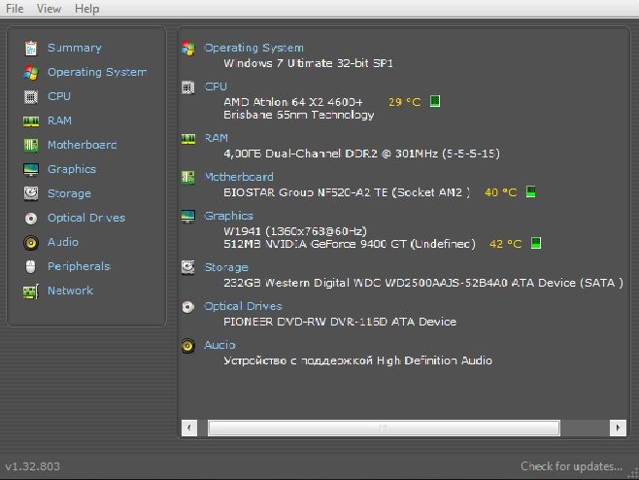The width and height of the screenshot is (639, 480).
Task: Click the 40 °C motherboard temperature value
Action: point(501,192)
